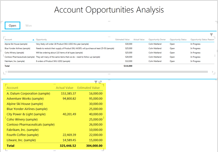Sort by the Opportunity column header
Viewport: 218px width, 152px height.
coord(41,39)
